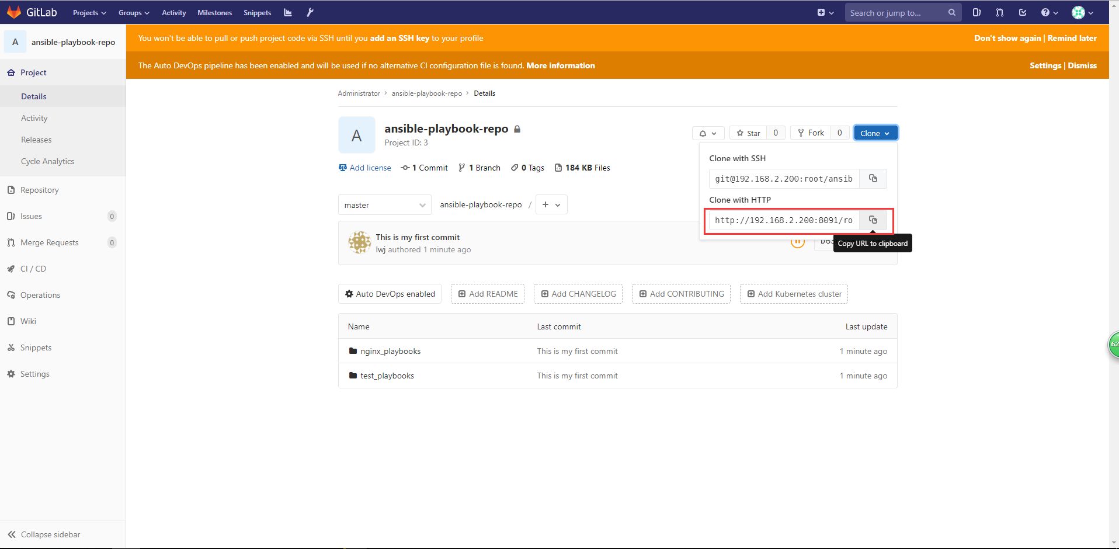Open Releases in sidebar
The image size is (1119, 549).
coord(62,140)
